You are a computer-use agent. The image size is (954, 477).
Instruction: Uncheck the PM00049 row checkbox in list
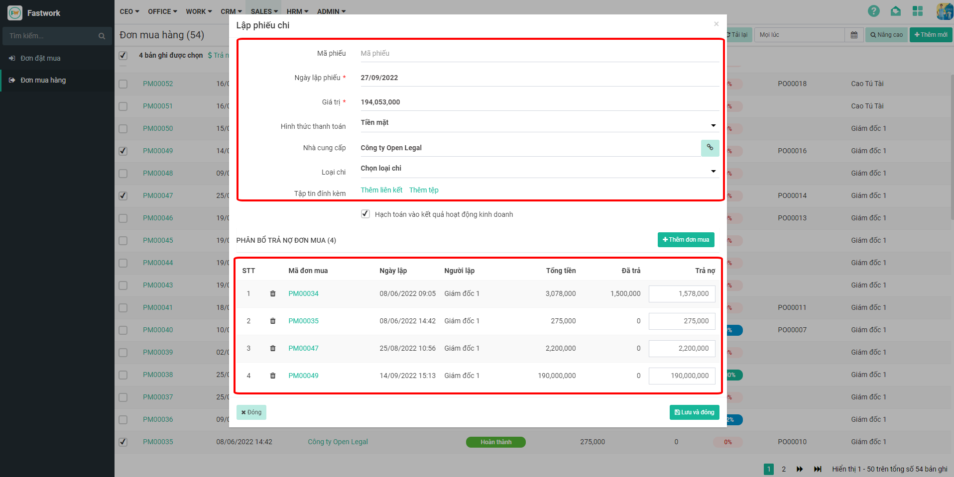pos(123,151)
